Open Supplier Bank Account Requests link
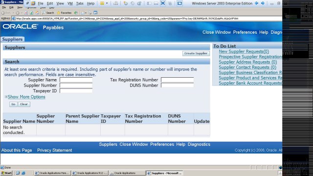The image size is (313, 176). (250, 83)
